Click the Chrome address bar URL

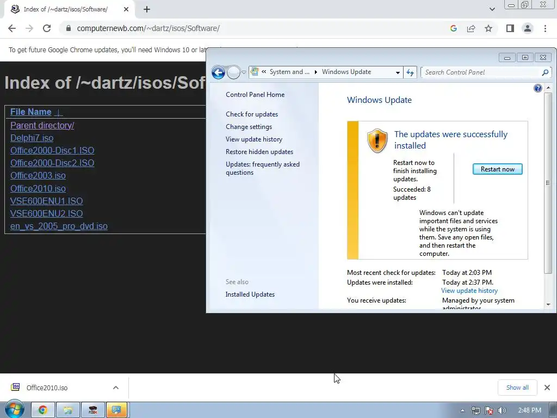coord(148,28)
